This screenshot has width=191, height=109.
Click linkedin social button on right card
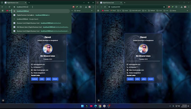click(x=151, y=79)
